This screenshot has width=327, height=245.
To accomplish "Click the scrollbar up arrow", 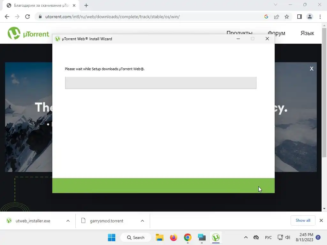I will (x=324, y=26).
